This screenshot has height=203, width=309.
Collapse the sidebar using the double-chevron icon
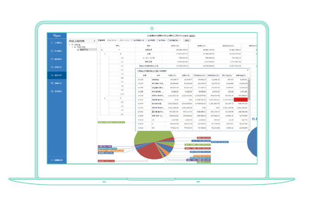click(57, 160)
